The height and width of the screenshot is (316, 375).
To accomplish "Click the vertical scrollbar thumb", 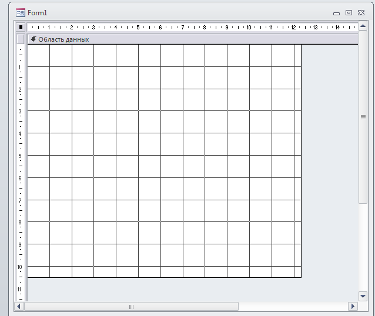I will click(x=363, y=117).
